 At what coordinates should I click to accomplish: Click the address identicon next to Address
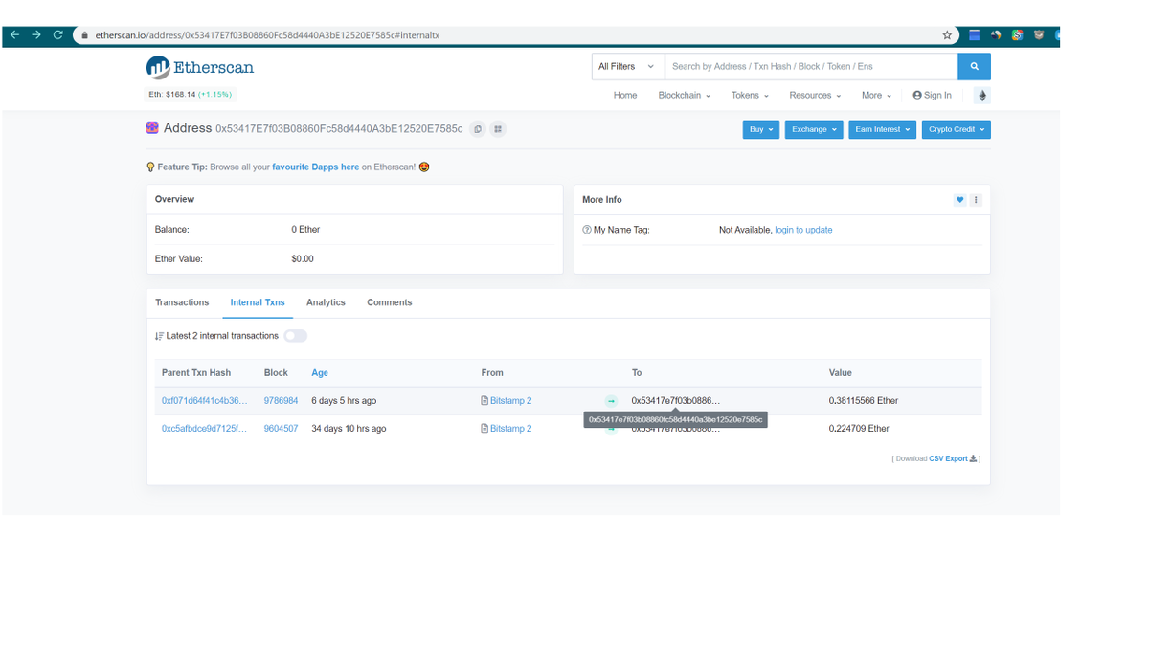click(x=152, y=128)
